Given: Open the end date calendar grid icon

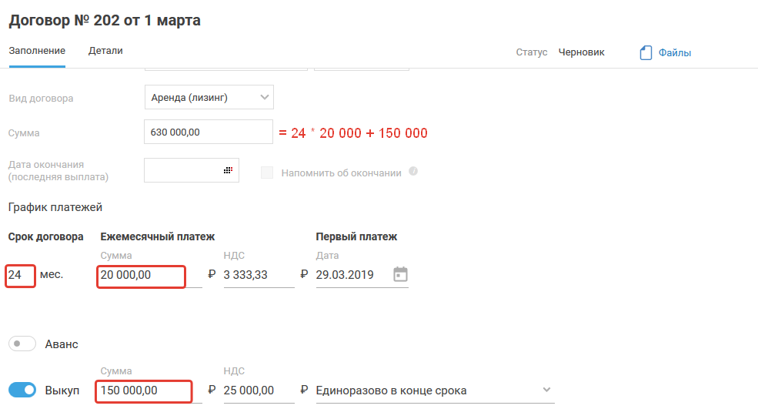Looking at the screenshot, I should point(228,170).
